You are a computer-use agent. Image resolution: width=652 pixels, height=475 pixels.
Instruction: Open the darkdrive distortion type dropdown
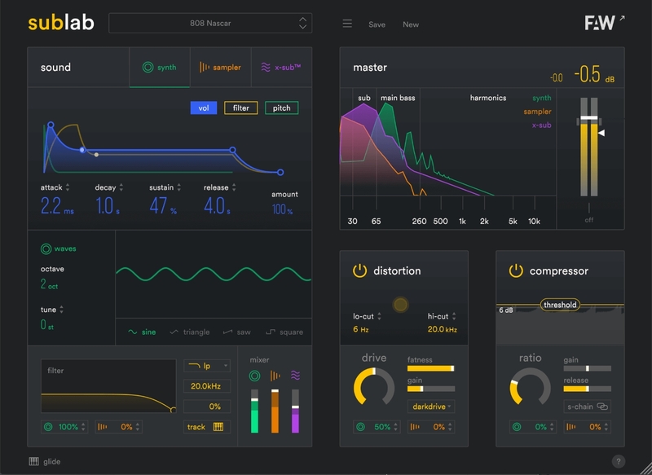click(431, 407)
